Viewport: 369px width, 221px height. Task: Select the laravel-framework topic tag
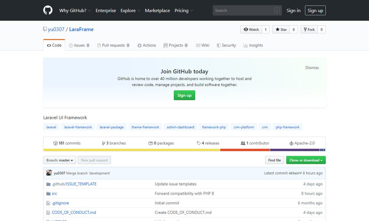[x=78, y=127]
